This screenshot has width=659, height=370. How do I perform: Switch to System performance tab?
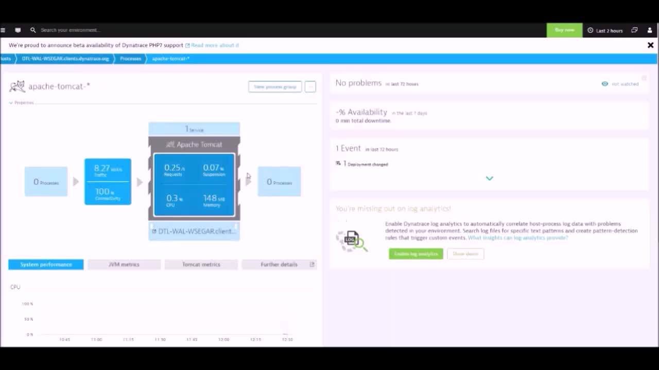point(46,265)
